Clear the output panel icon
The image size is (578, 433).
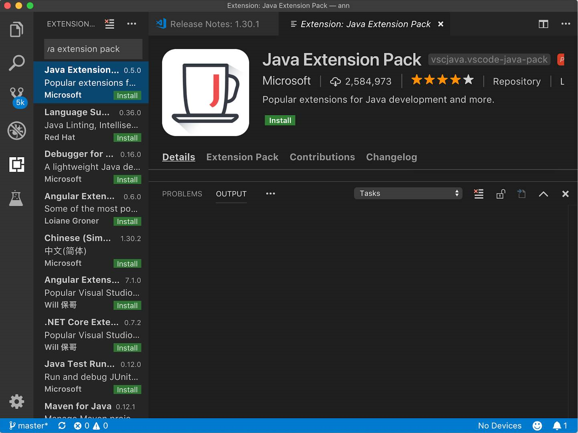tap(479, 194)
